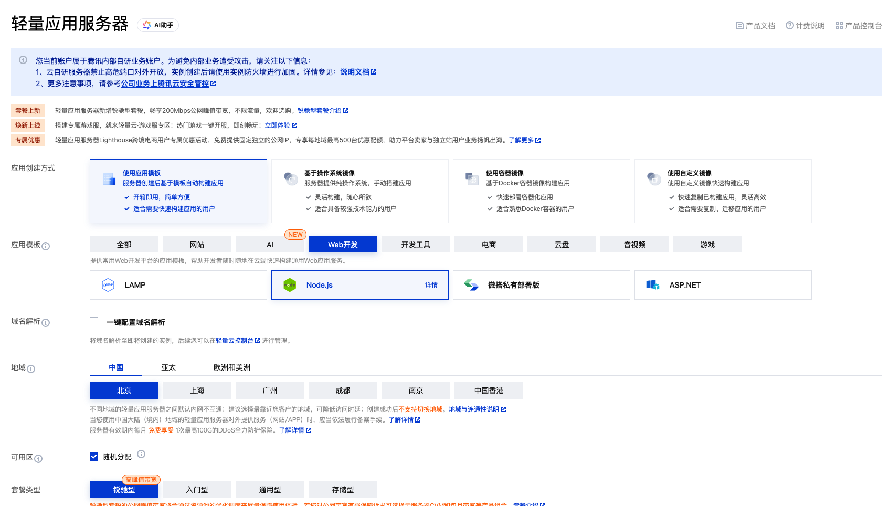Switch to 亚太 region tab
Image resolution: width=889 pixels, height=506 pixels.
(168, 367)
